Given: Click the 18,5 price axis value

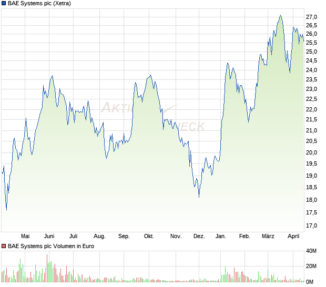Looking at the screenshot, I should point(311,188).
